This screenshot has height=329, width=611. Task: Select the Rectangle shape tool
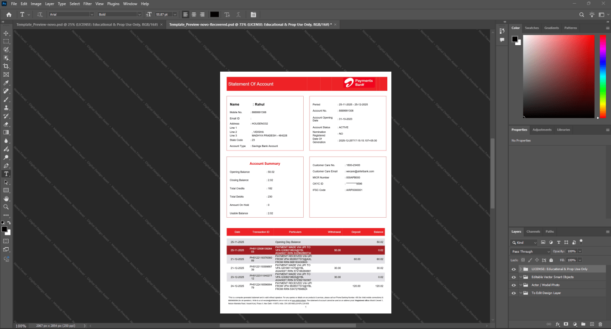pyautogui.click(x=6, y=190)
